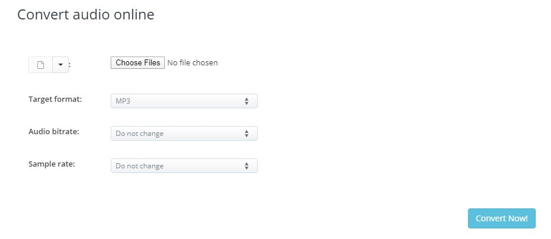551x239 pixels.
Task: Click the "Target format:" label
Action: [55, 99]
